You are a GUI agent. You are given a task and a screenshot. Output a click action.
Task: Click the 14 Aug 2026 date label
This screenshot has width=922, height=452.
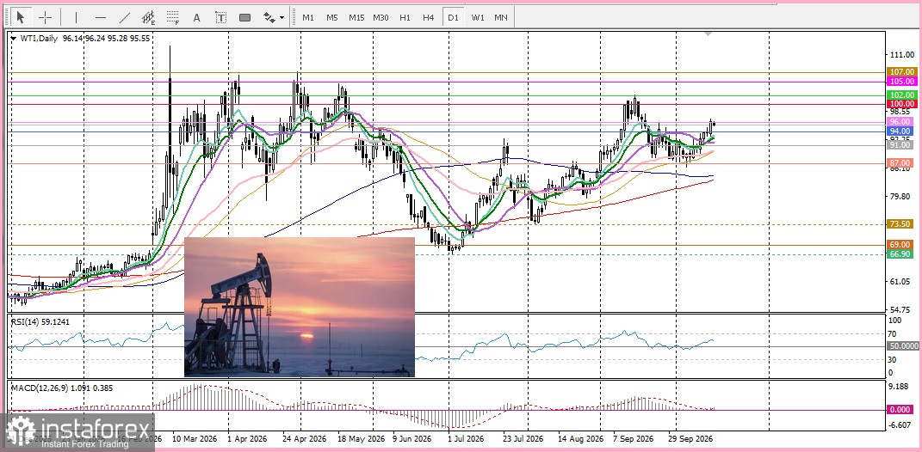pos(581,438)
